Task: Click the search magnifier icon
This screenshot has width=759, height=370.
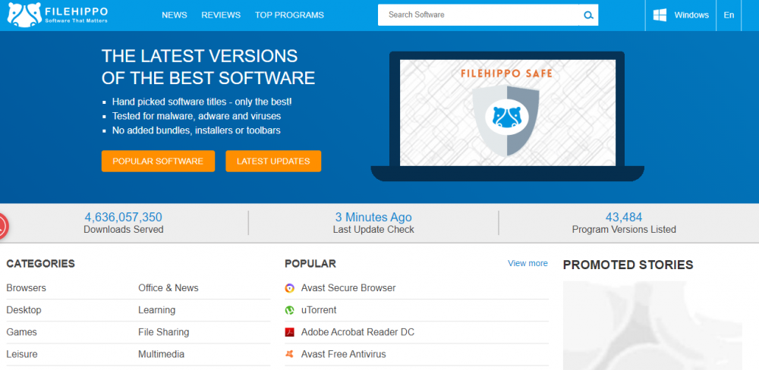Action: (x=587, y=15)
